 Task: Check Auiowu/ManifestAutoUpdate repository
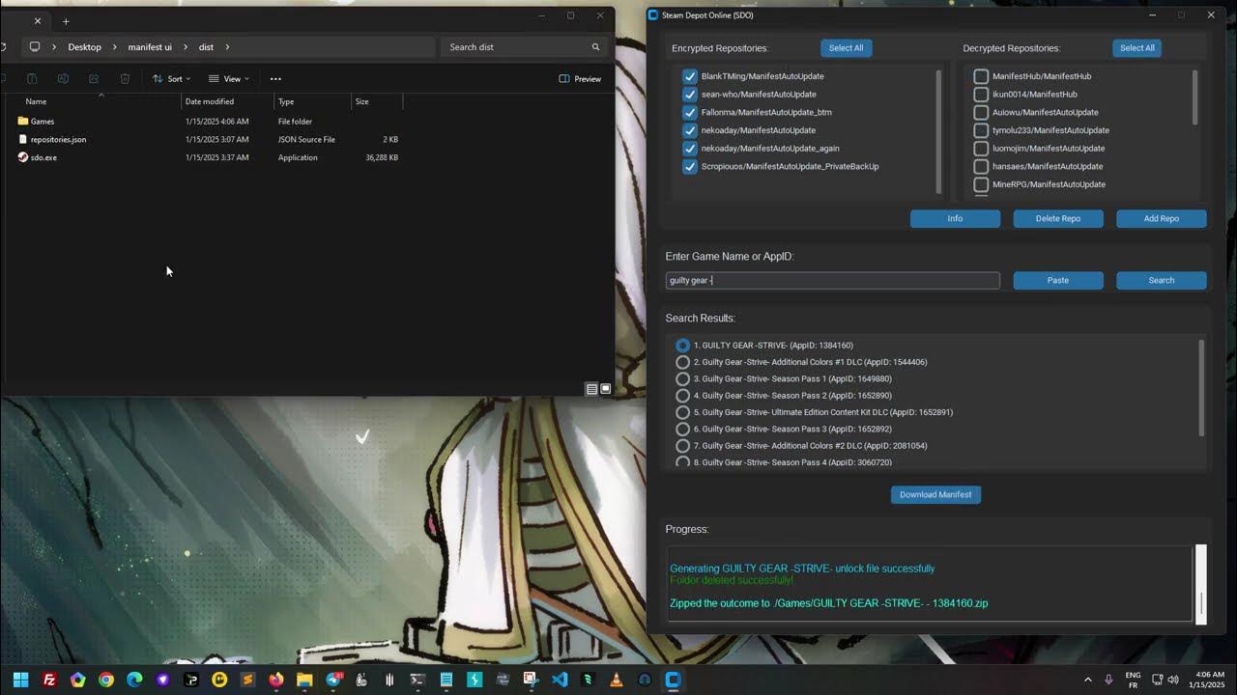pos(981,112)
